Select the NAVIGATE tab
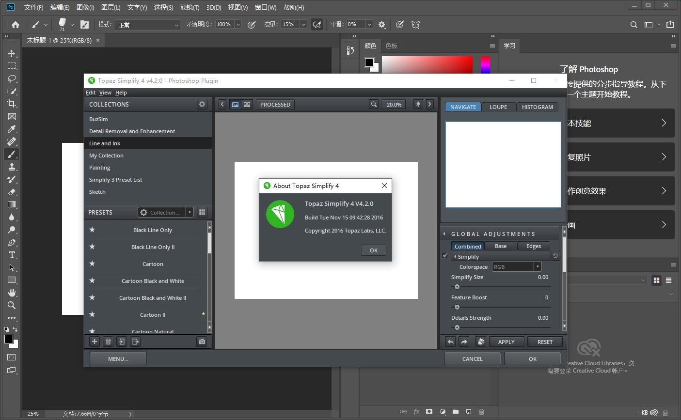This screenshot has height=420, width=681. point(463,107)
